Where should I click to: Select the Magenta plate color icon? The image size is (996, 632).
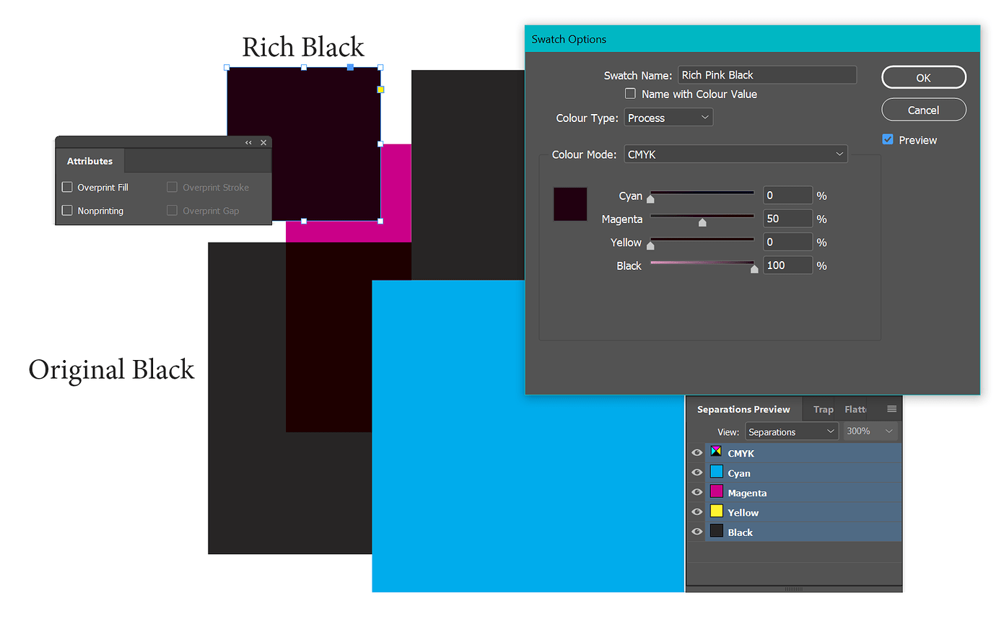716,492
